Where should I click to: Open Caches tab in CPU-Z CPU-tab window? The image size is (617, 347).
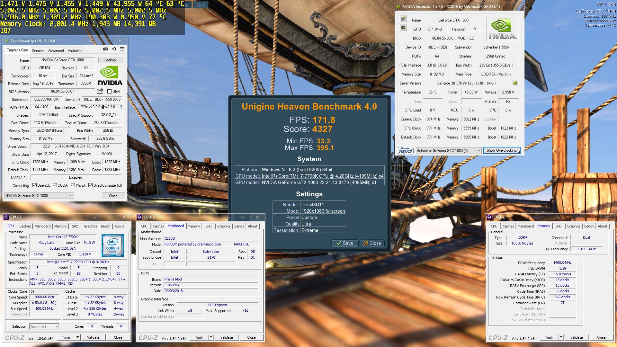point(25,226)
